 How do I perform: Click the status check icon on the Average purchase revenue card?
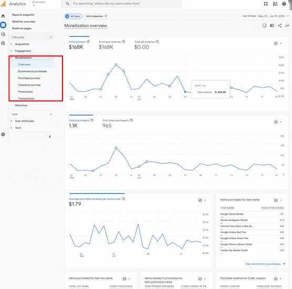click(x=200, y=200)
